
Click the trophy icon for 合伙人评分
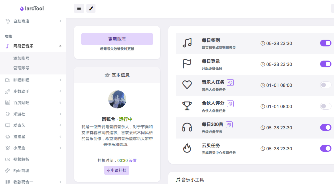pos(187,106)
